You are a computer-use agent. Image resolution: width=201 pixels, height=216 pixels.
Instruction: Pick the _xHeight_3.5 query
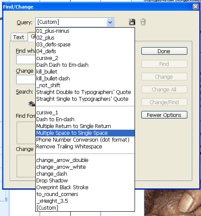[x=85, y=201]
